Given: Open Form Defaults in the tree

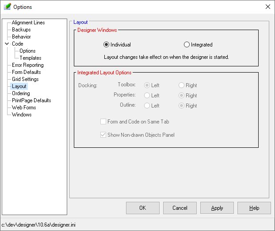Looking at the screenshot, I should tap(26, 72).
